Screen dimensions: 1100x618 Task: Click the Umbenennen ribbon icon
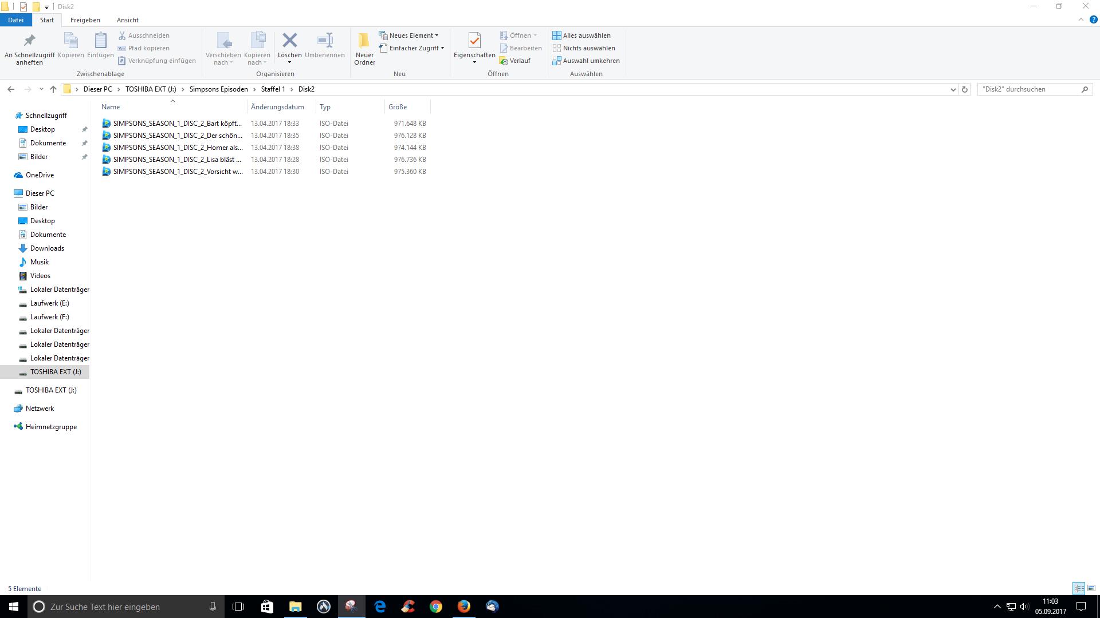[x=325, y=45]
